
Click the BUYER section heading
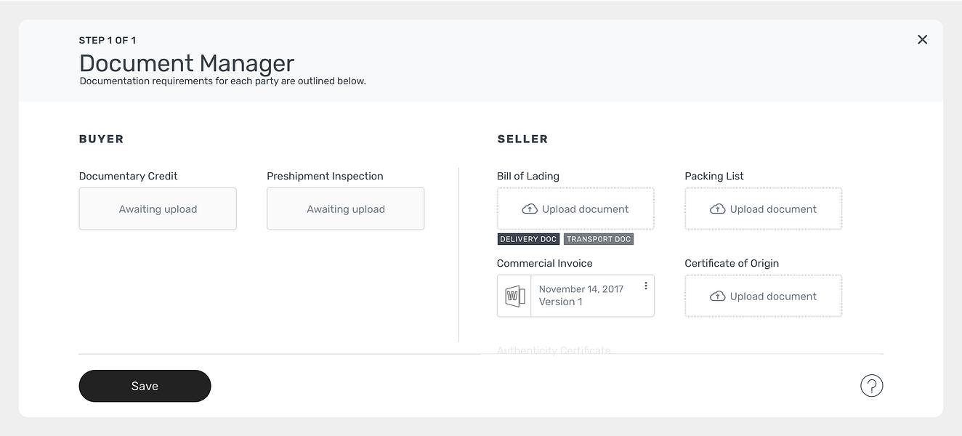(x=101, y=139)
